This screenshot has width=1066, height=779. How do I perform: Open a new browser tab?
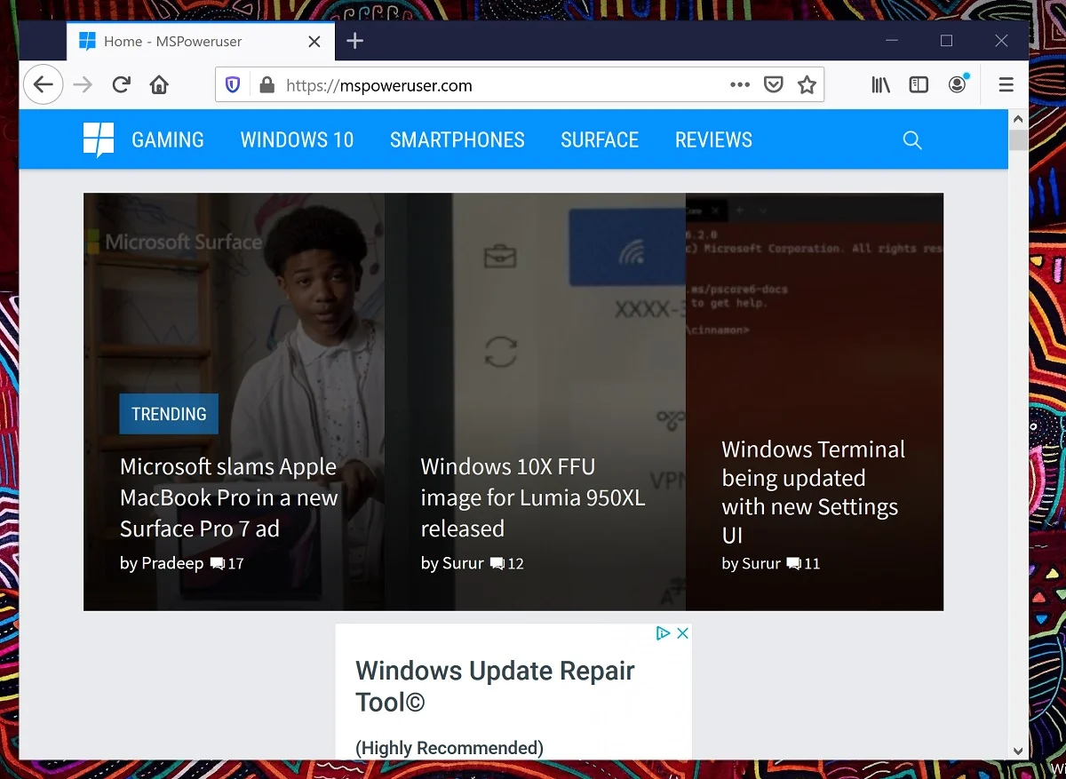click(354, 41)
